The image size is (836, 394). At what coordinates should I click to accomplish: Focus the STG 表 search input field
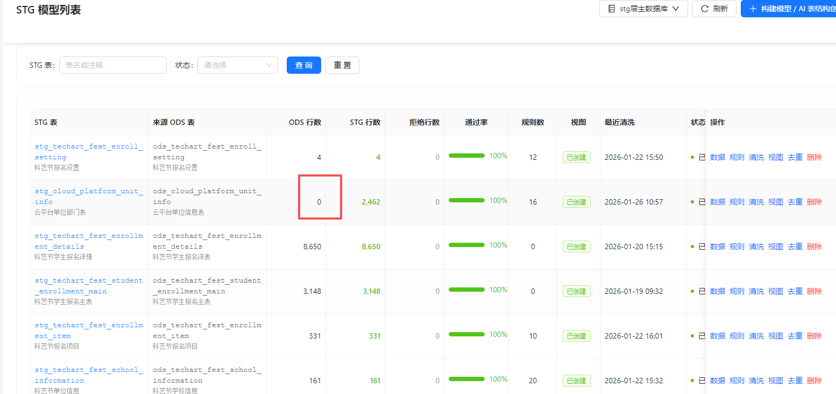pyautogui.click(x=112, y=65)
